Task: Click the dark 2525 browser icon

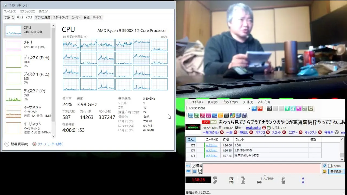Action: click(269, 108)
